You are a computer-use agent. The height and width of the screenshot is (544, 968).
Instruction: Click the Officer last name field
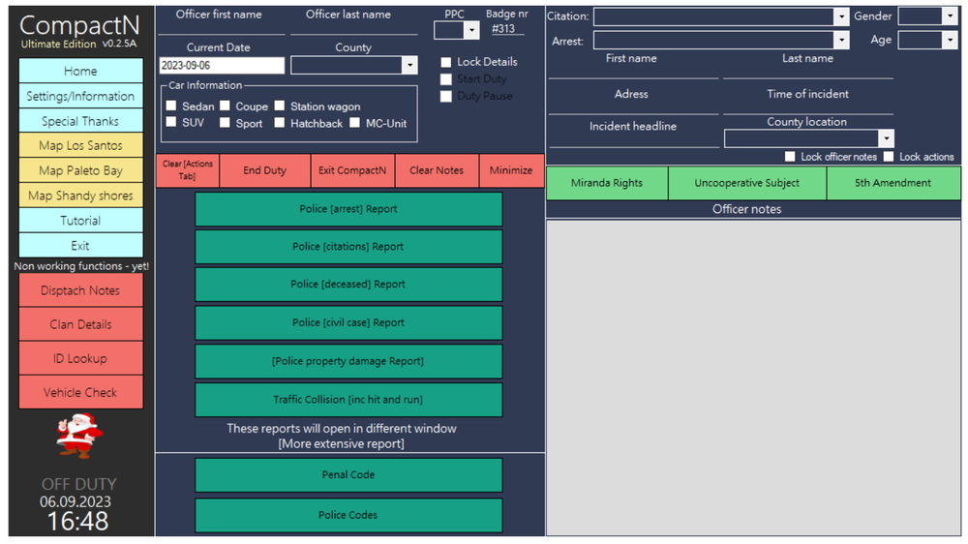(353, 28)
